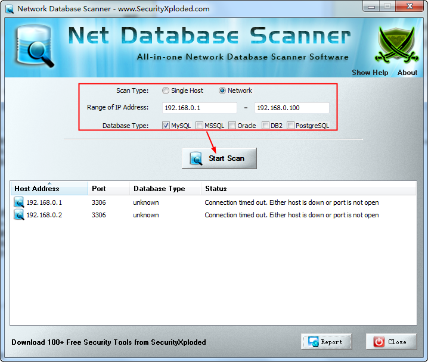The width and height of the screenshot is (428, 362).
Task: Click the starting IP address field
Action: 200,108
